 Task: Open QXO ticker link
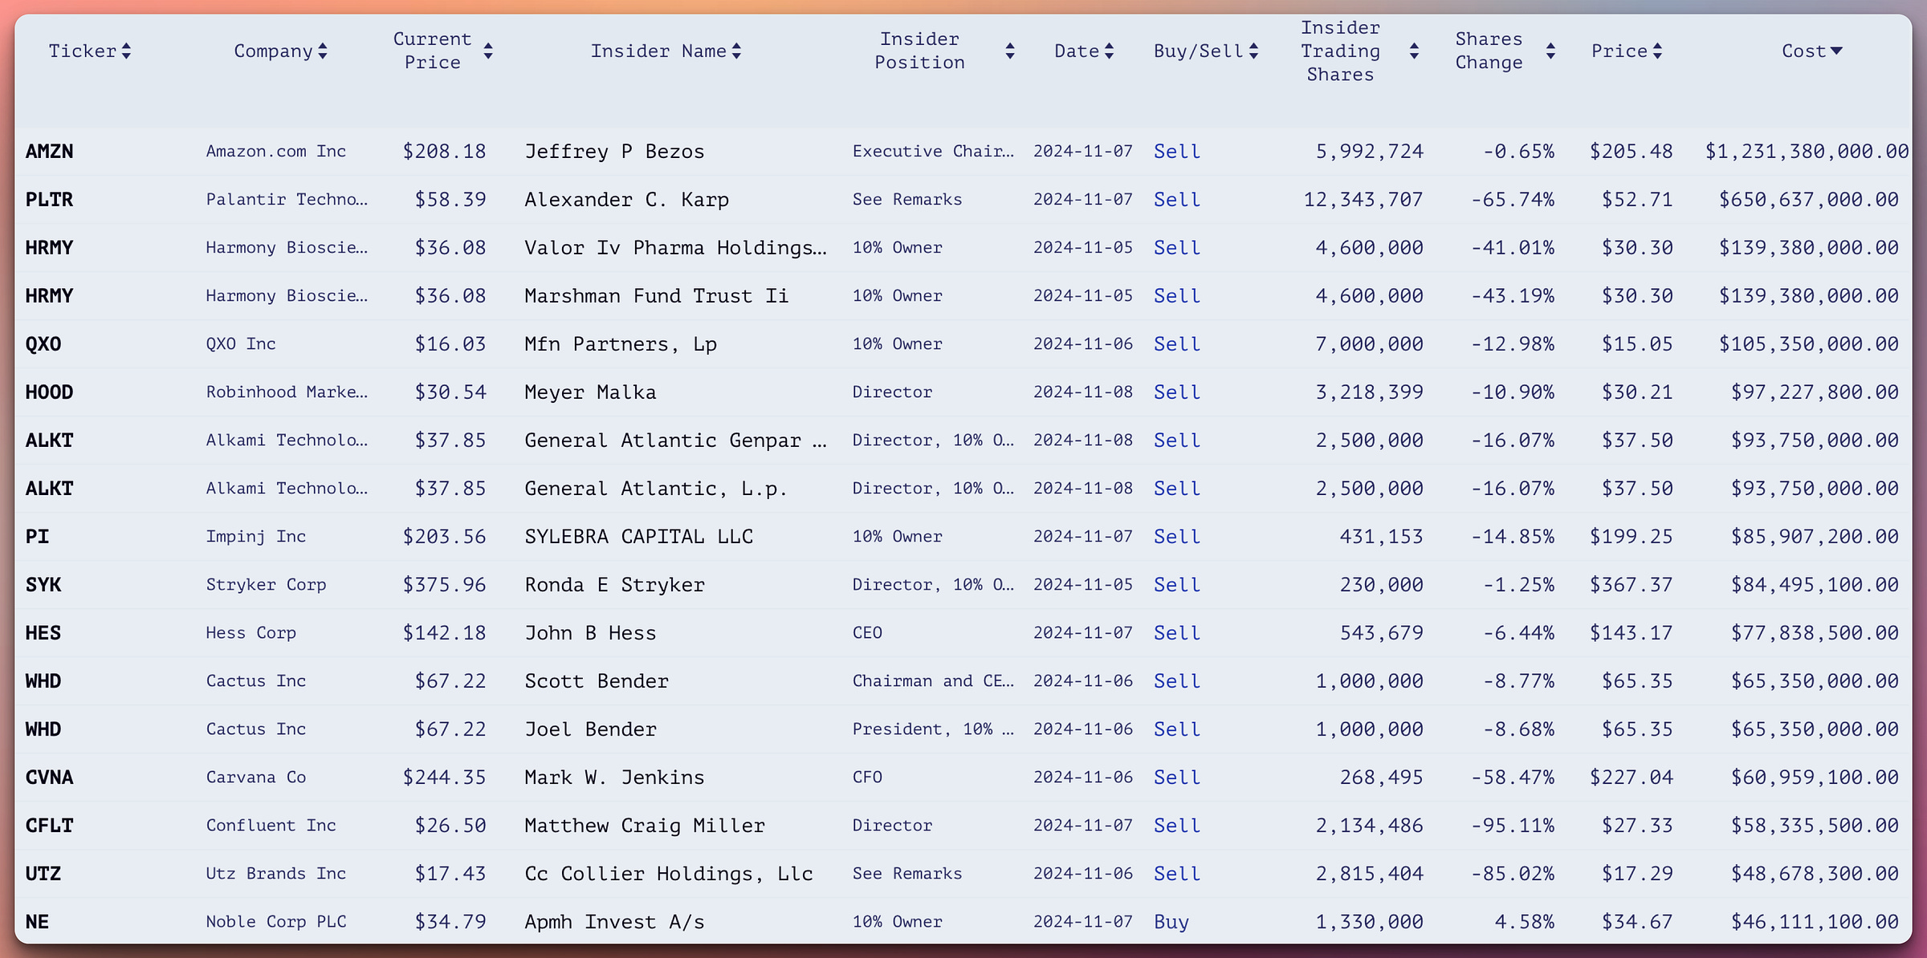click(43, 344)
